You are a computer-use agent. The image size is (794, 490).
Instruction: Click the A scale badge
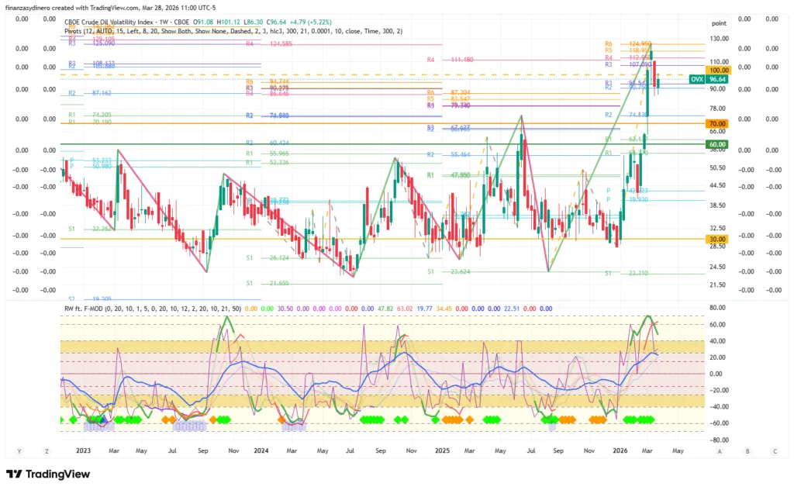[x=720, y=450]
